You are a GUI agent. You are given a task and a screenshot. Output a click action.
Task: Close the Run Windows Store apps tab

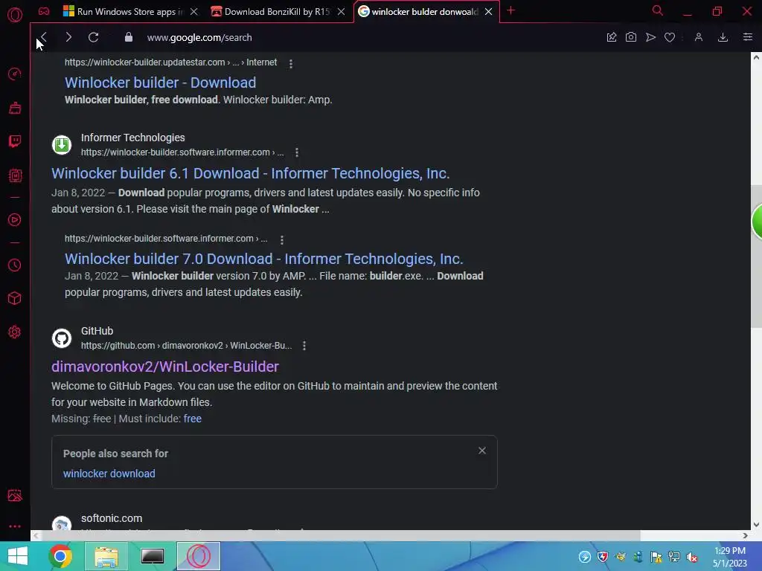(x=194, y=11)
